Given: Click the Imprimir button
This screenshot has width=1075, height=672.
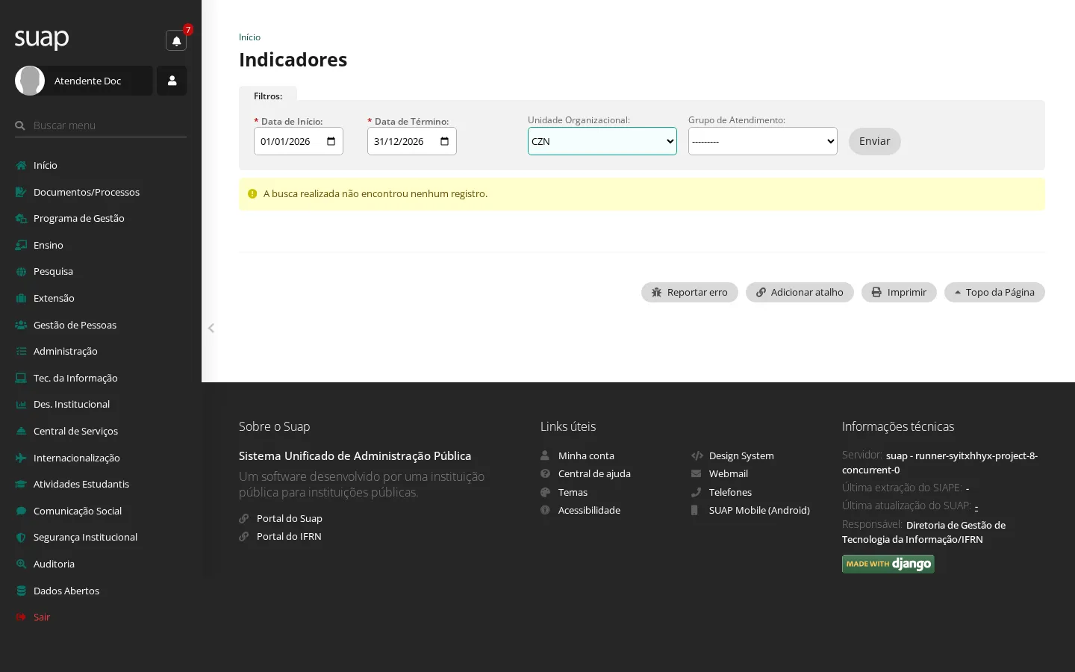Looking at the screenshot, I should pyautogui.click(x=899, y=292).
